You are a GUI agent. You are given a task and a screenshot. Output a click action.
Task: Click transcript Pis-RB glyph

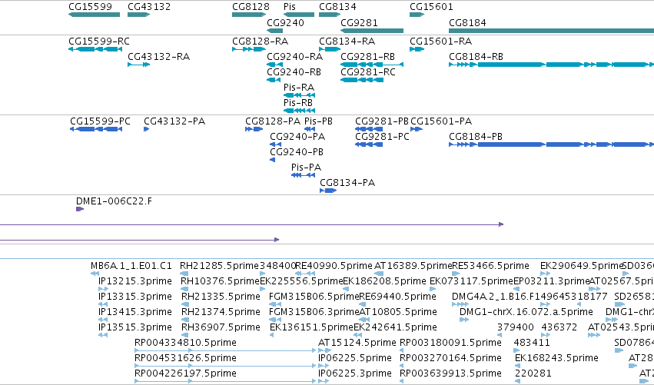[x=299, y=111]
